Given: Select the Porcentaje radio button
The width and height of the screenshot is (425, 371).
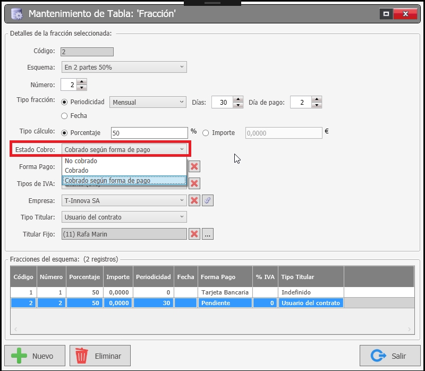Looking at the screenshot, I should [64, 133].
